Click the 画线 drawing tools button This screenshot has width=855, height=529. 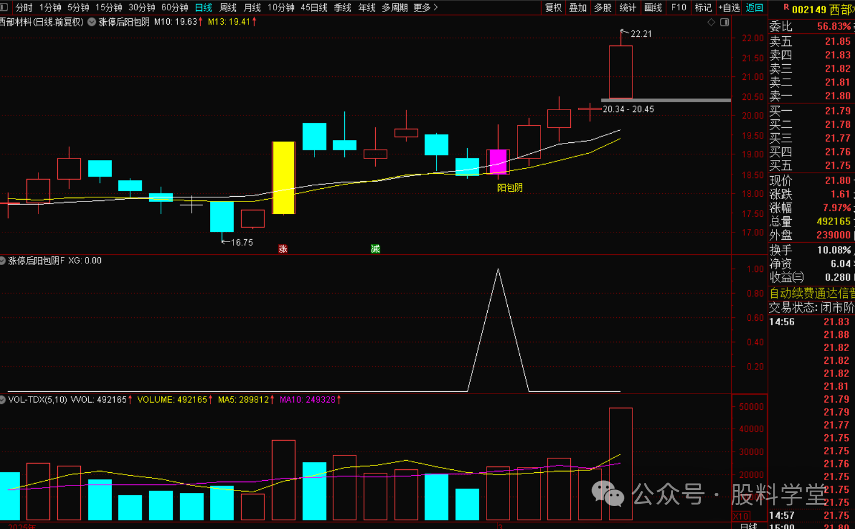[653, 7]
